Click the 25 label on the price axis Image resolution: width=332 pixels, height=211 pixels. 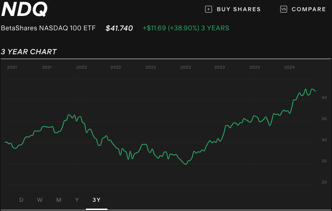pos(324,161)
